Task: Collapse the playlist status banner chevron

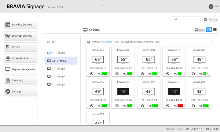Action: point(88,42)
